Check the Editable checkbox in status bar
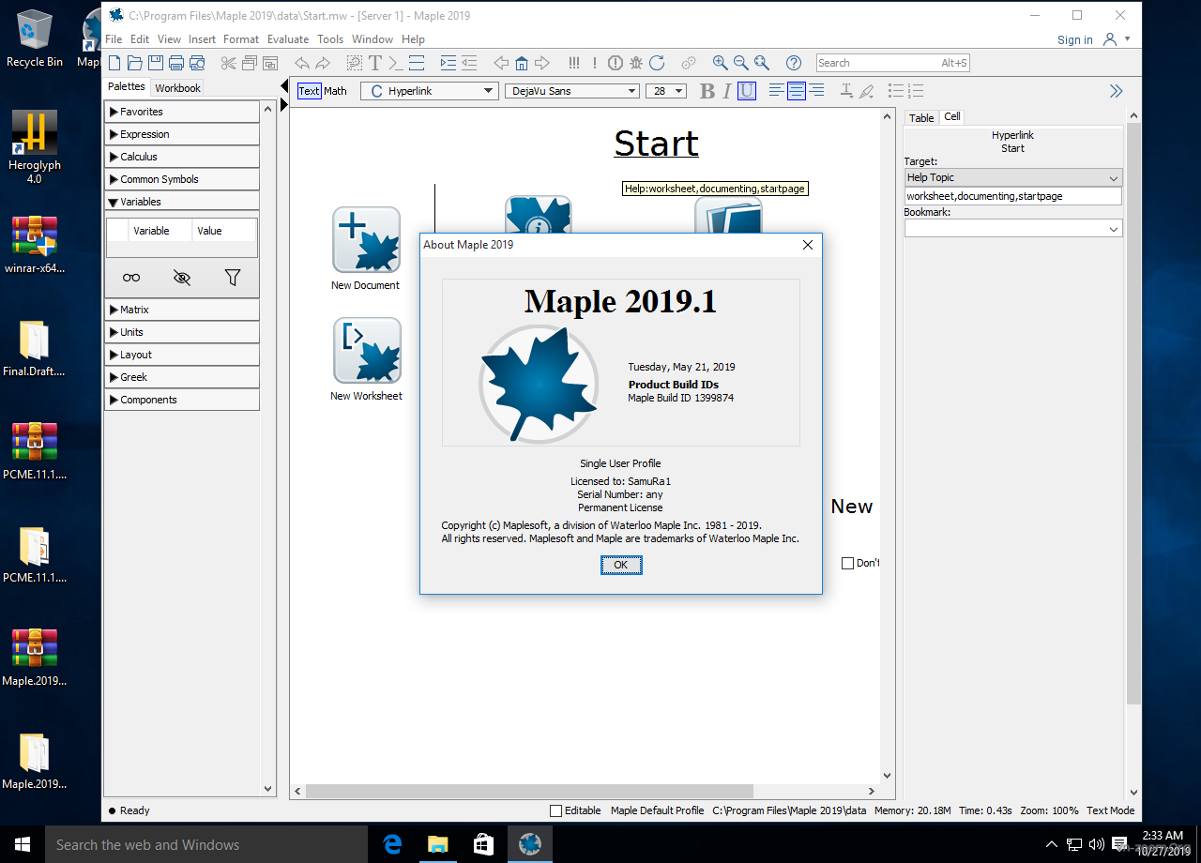The image size is (1201, 863). (555, 810)
